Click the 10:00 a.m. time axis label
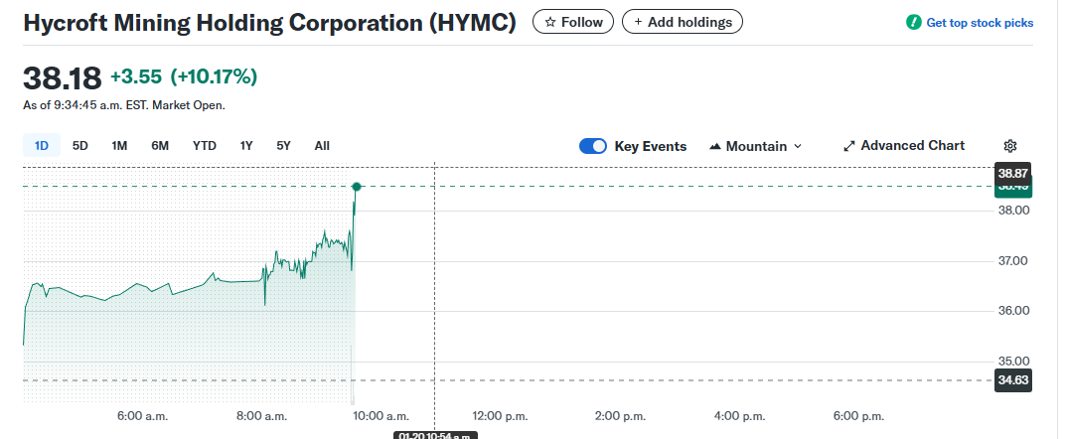Screen dimensions: 1065x439 point(382,416)
